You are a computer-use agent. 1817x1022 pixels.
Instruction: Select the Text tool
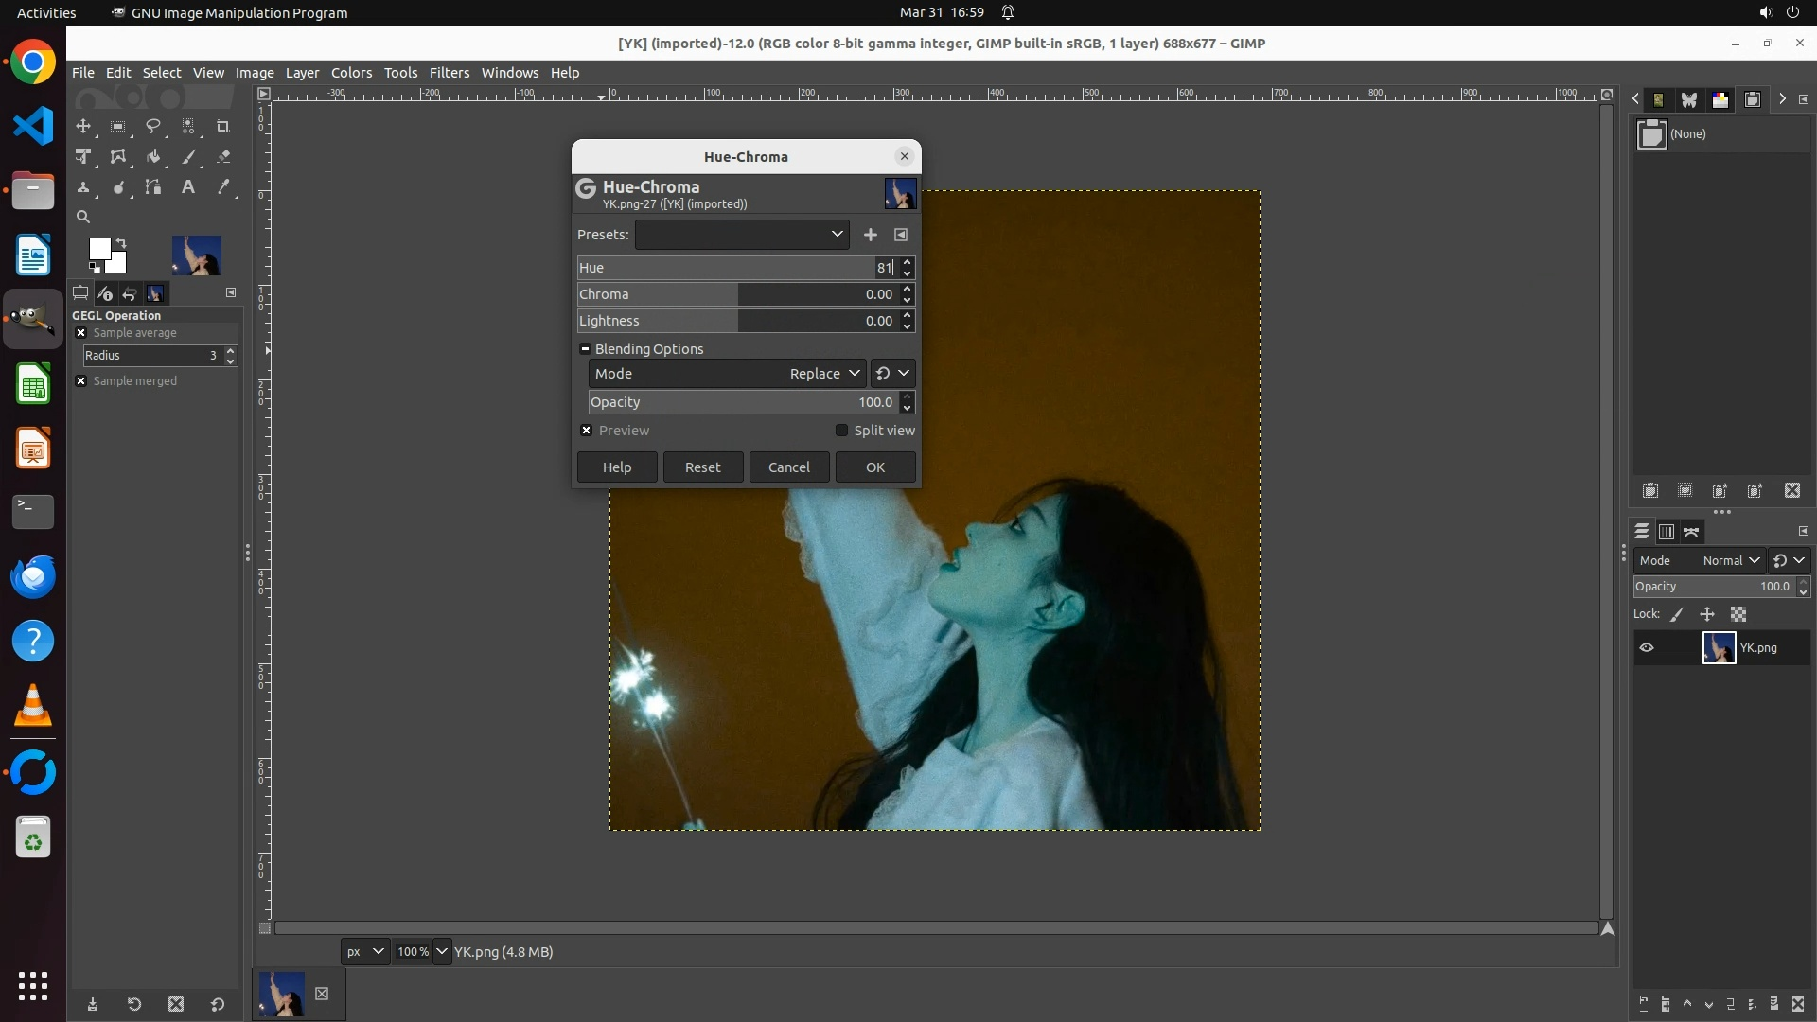pyautogui.click(x=188, y=187)
